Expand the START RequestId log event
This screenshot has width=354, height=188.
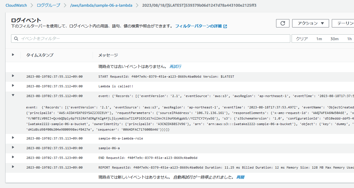pos(13,77)
